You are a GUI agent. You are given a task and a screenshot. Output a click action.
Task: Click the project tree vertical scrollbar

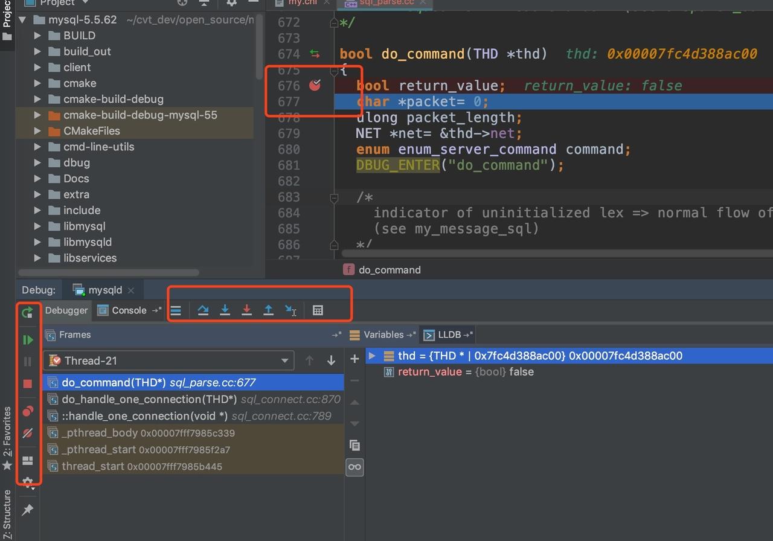click(x=259, y=48)
